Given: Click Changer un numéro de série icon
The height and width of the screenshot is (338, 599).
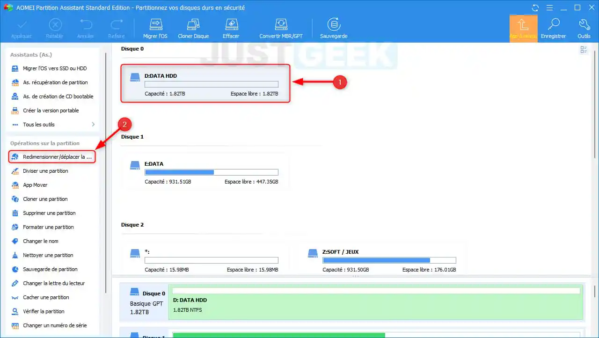Looking at the screenshot, I should (15, 325).
